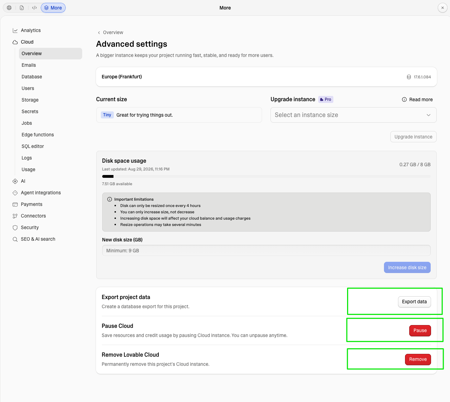Click the Security shield icon in sidebar
Screen dimensions: 450x402
[x=15, y=228]
